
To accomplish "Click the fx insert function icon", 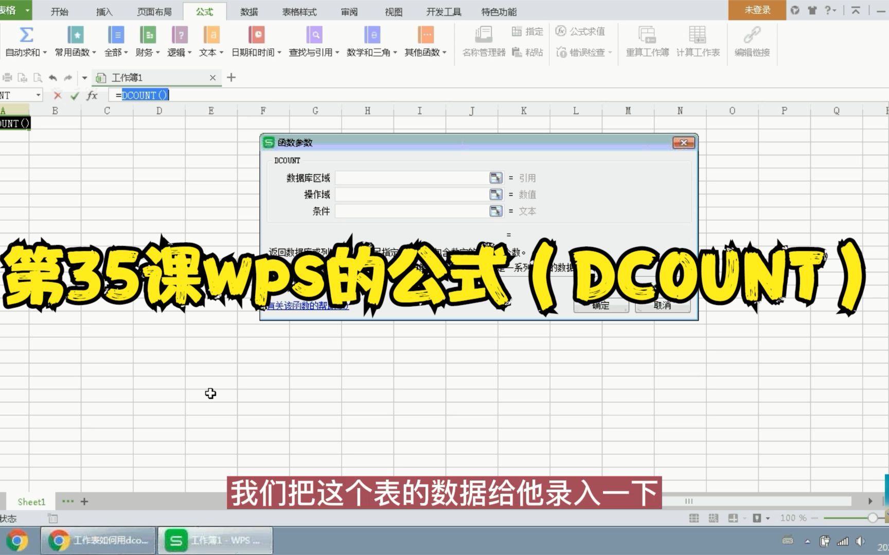I will pos(92,95).
